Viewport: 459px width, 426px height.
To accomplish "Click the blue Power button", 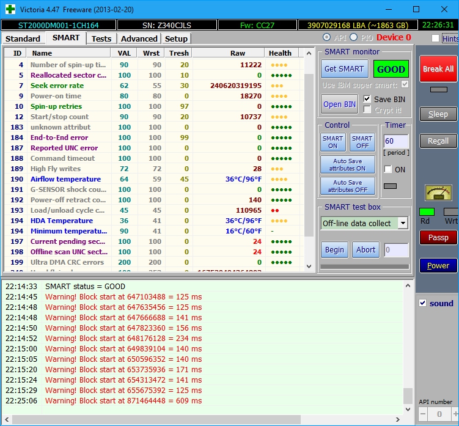I will [438, 265].
